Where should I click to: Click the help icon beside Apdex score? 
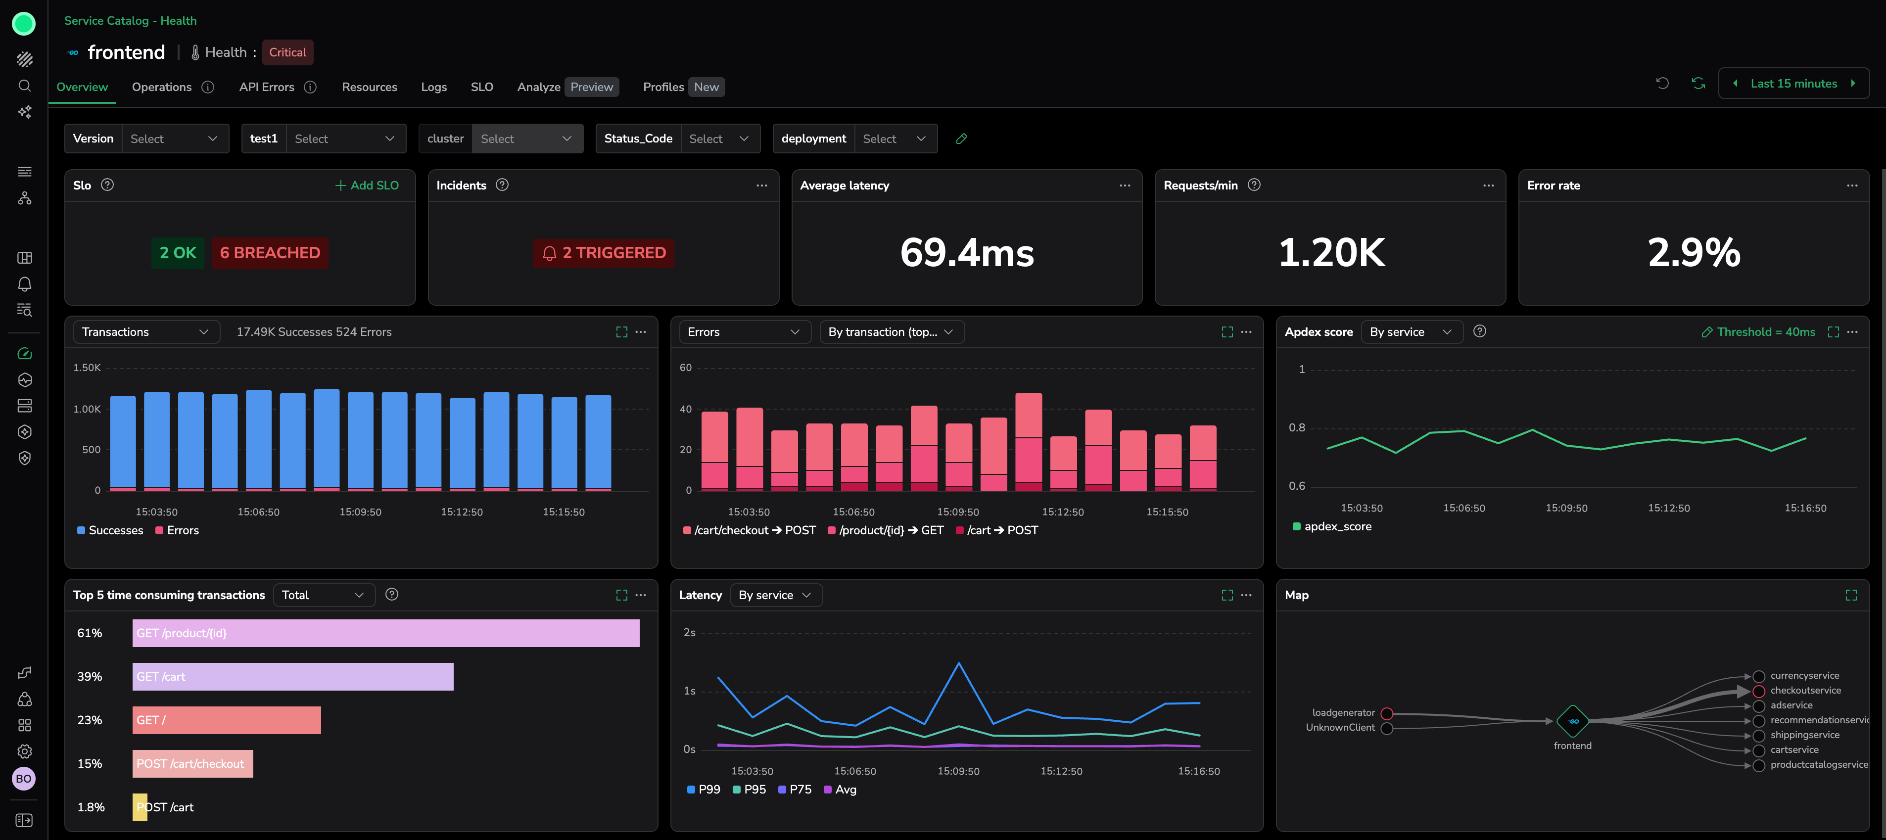[1479, 331]
